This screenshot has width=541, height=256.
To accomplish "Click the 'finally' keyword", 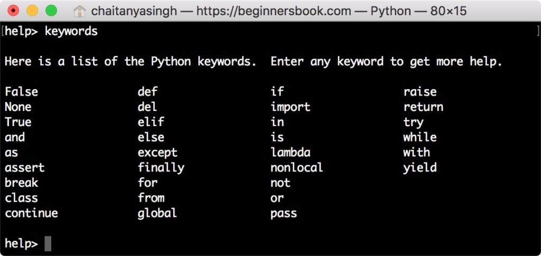I will tap(161, 168).
